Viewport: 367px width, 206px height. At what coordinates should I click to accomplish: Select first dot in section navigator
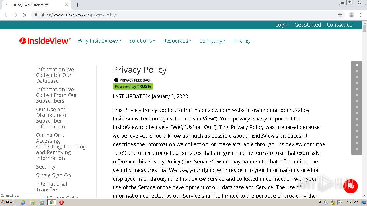[x=357, y=65]
